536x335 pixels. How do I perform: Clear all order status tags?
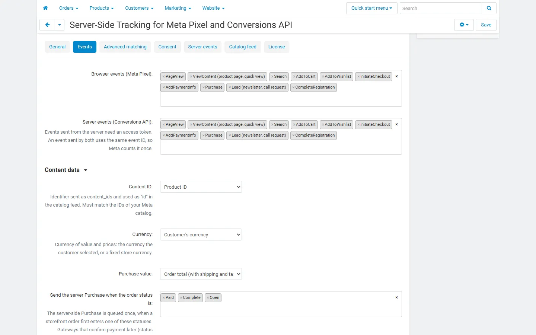point(396,297)
